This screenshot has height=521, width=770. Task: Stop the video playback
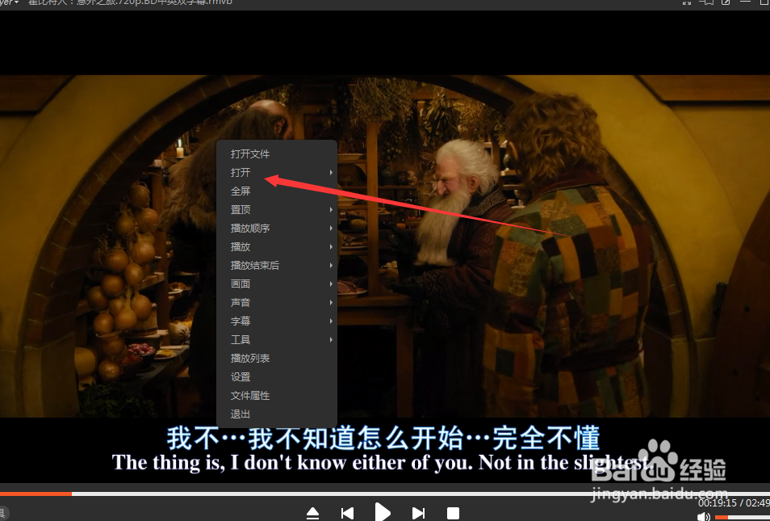[453, 514]
